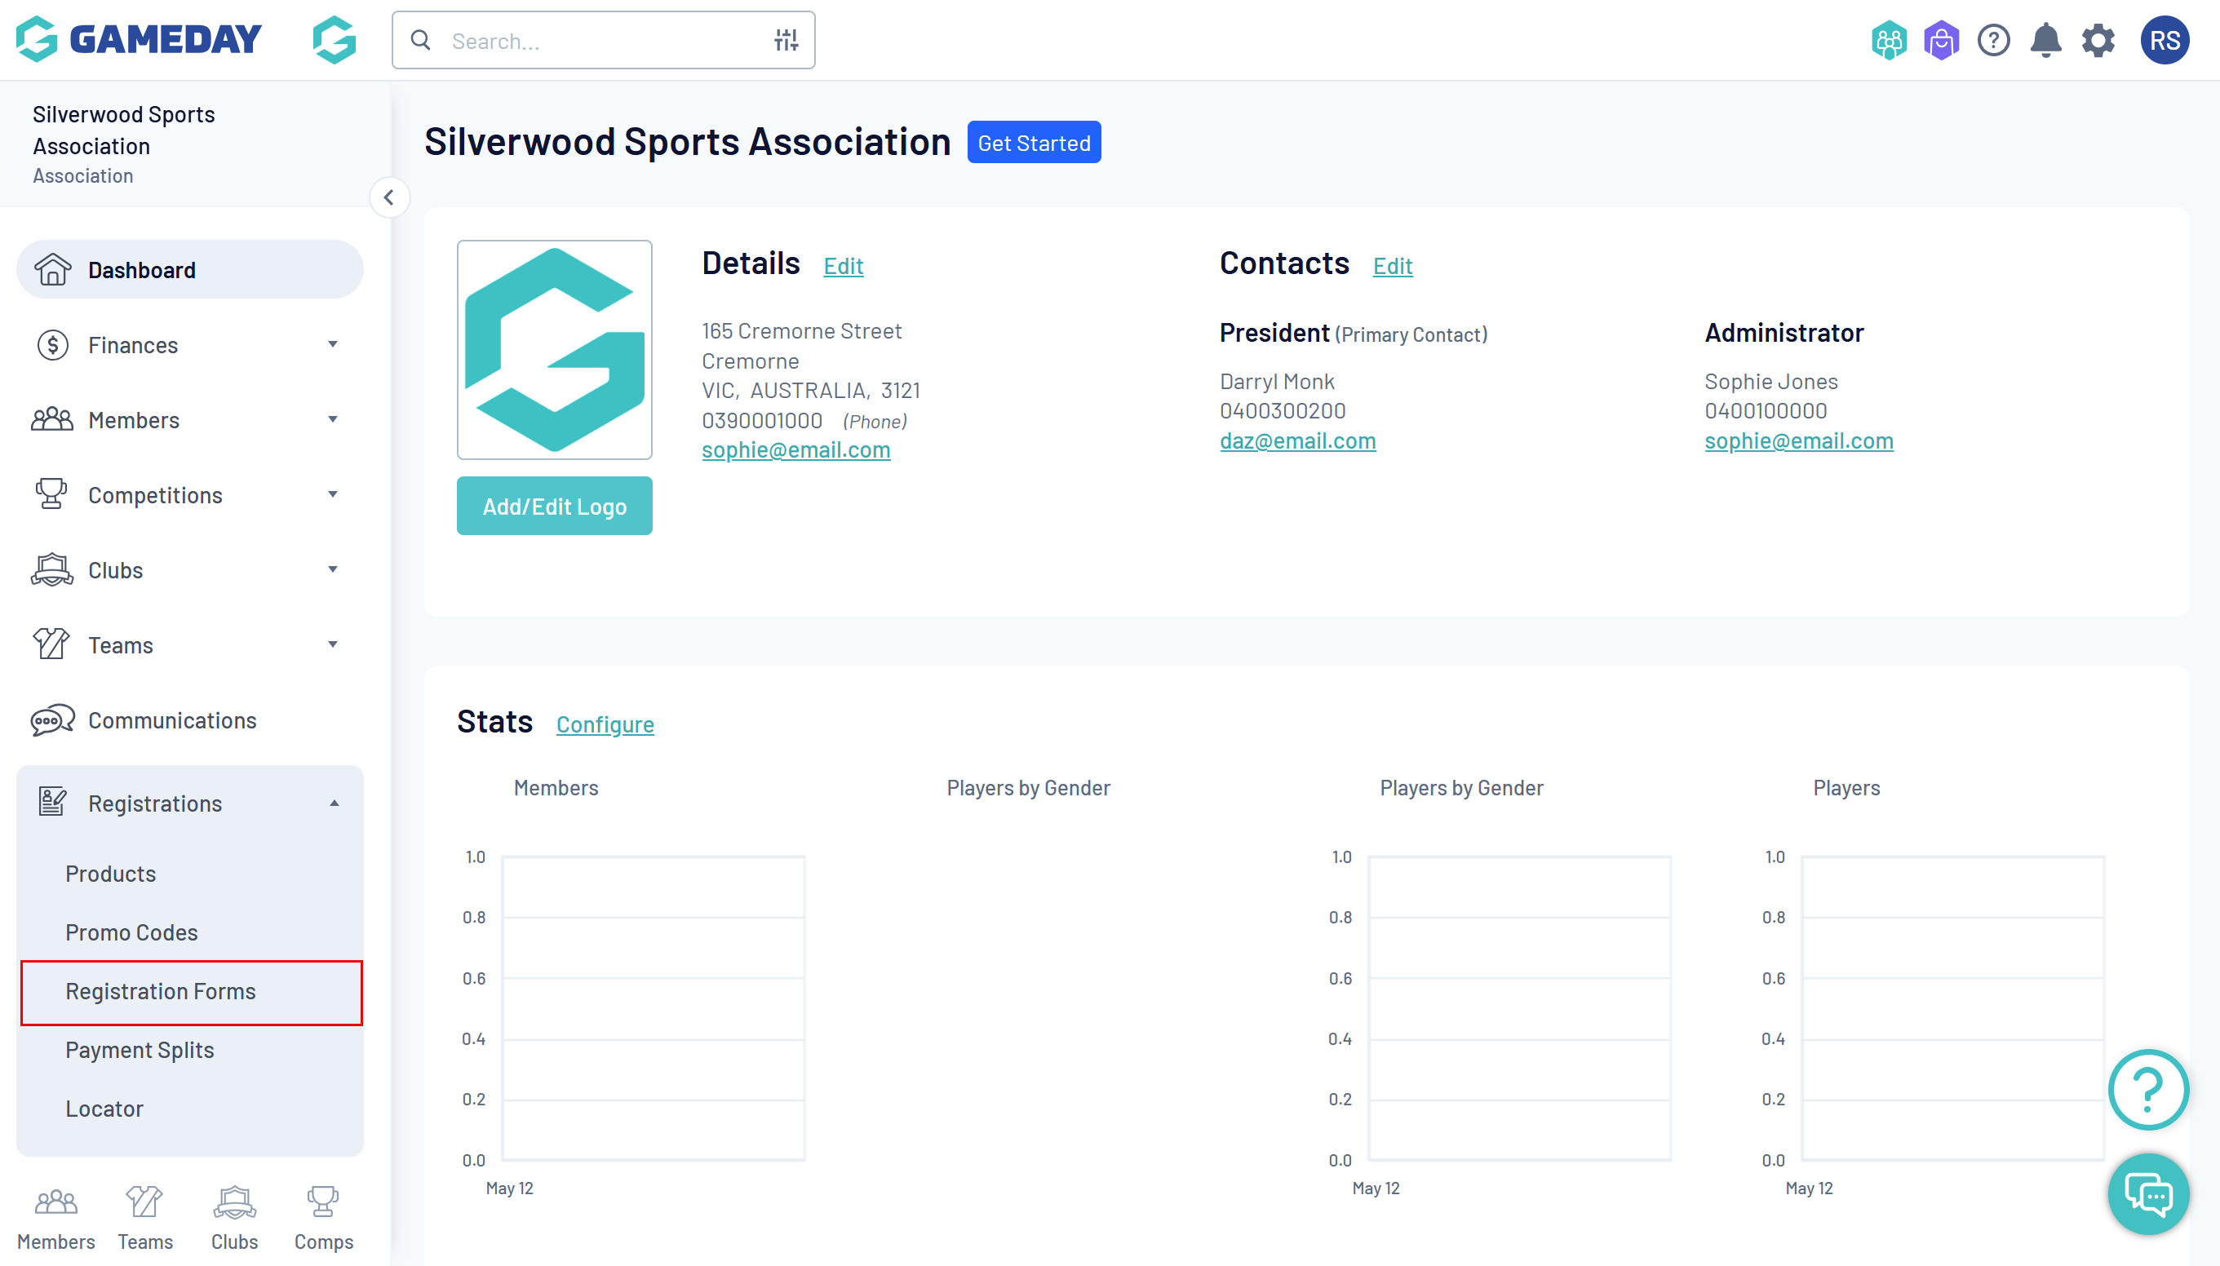Click the Add/Edit Logo button
Viewport: 2220px width, 1266px height.
[x=554, y=506]
